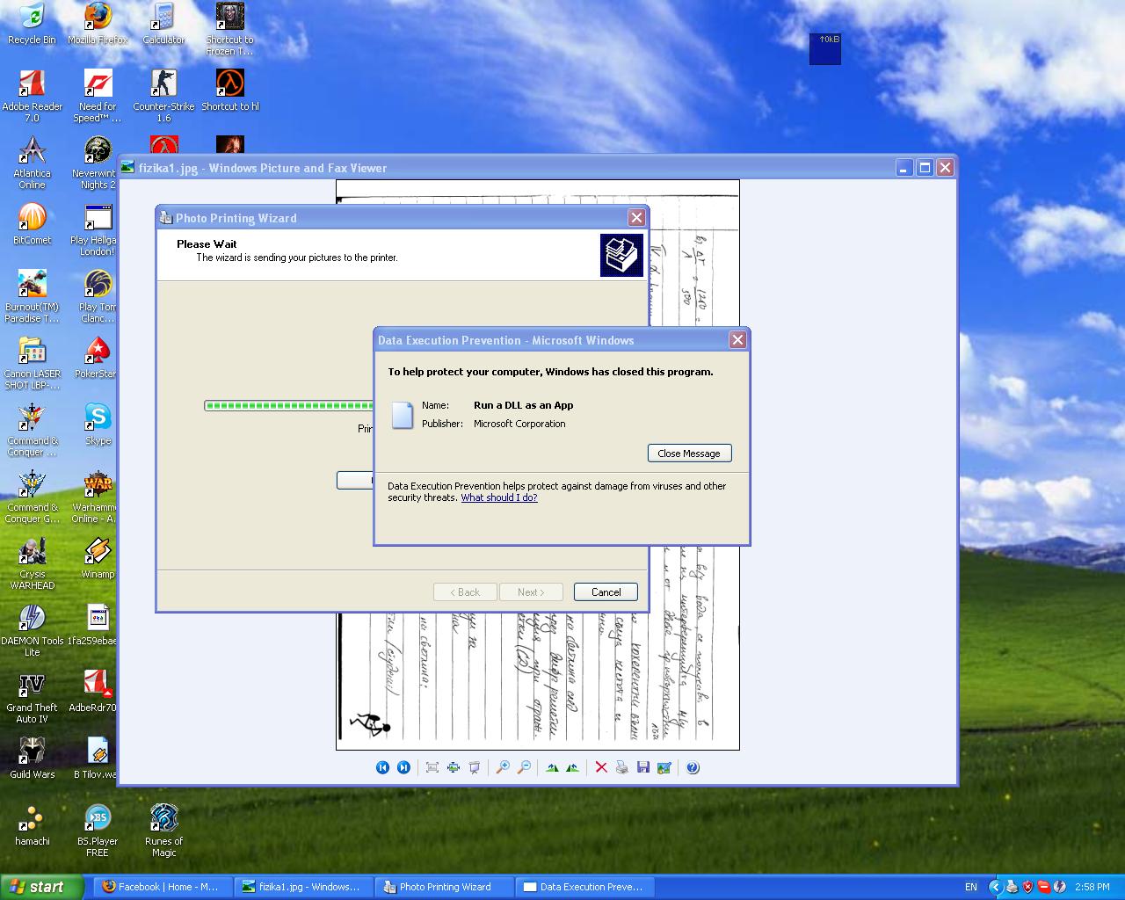Select the Skype desktop icon
This screenshot has width=1125, height=900.
[98, 425]
